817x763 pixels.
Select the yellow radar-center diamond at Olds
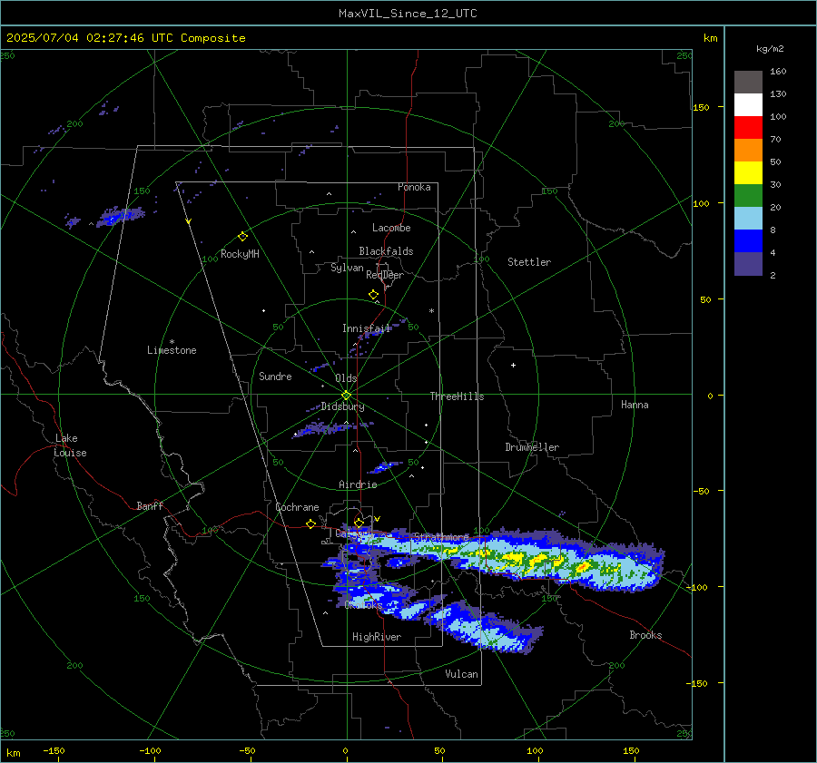click(347, 396)
